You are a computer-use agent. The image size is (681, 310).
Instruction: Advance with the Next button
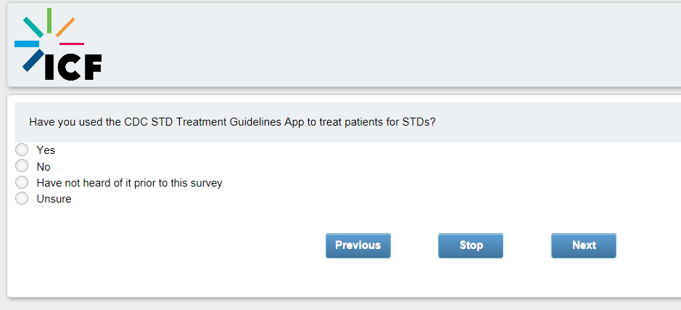point(583,245)
